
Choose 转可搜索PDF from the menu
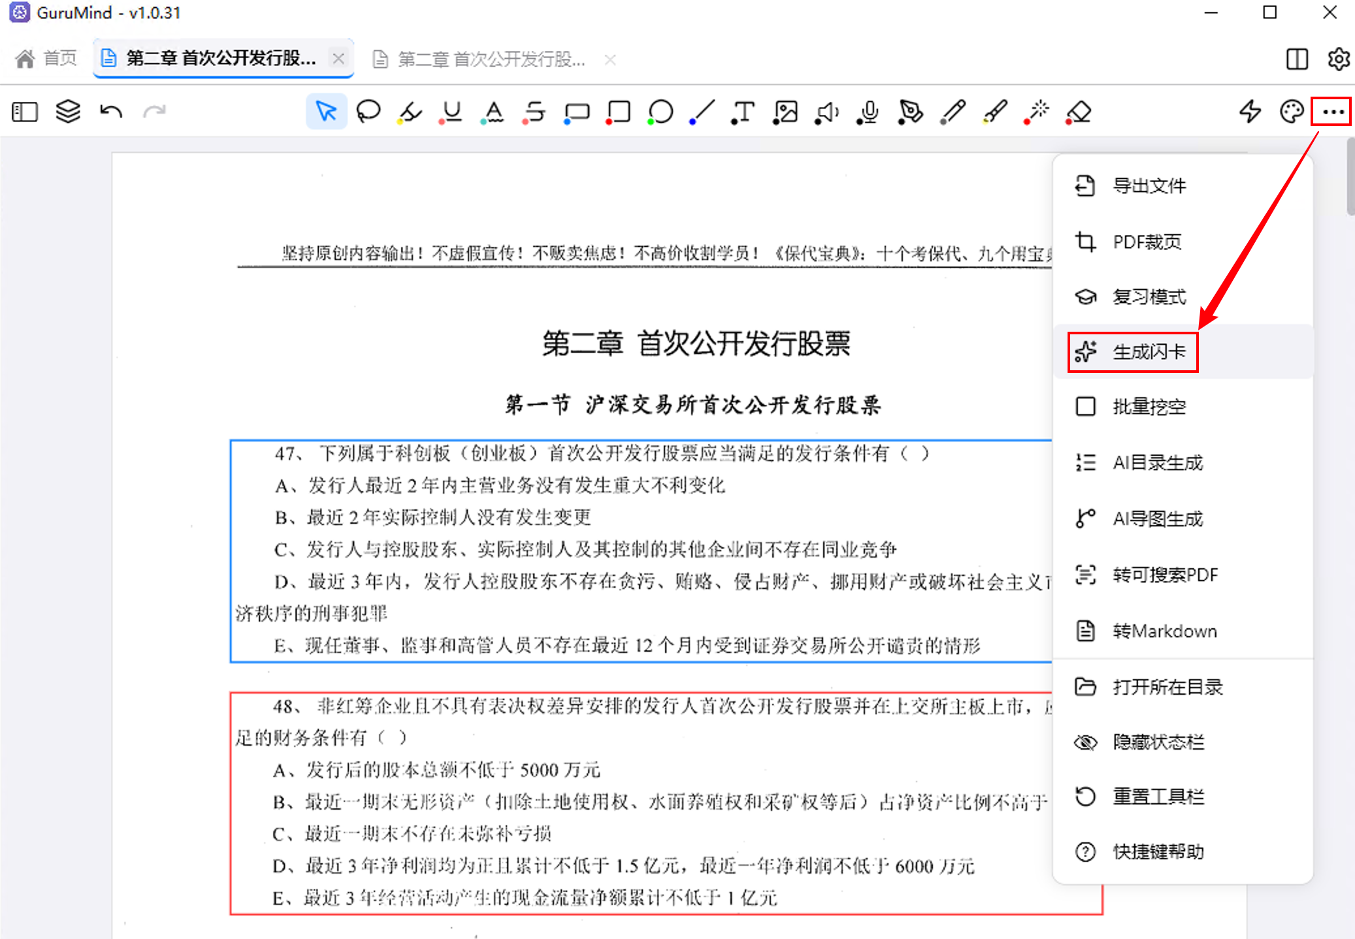(x=1183, y=575)
